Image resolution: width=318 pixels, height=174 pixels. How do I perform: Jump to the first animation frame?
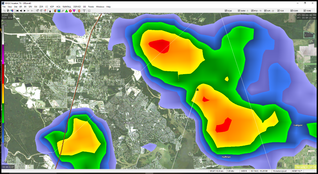click(17, 11)
